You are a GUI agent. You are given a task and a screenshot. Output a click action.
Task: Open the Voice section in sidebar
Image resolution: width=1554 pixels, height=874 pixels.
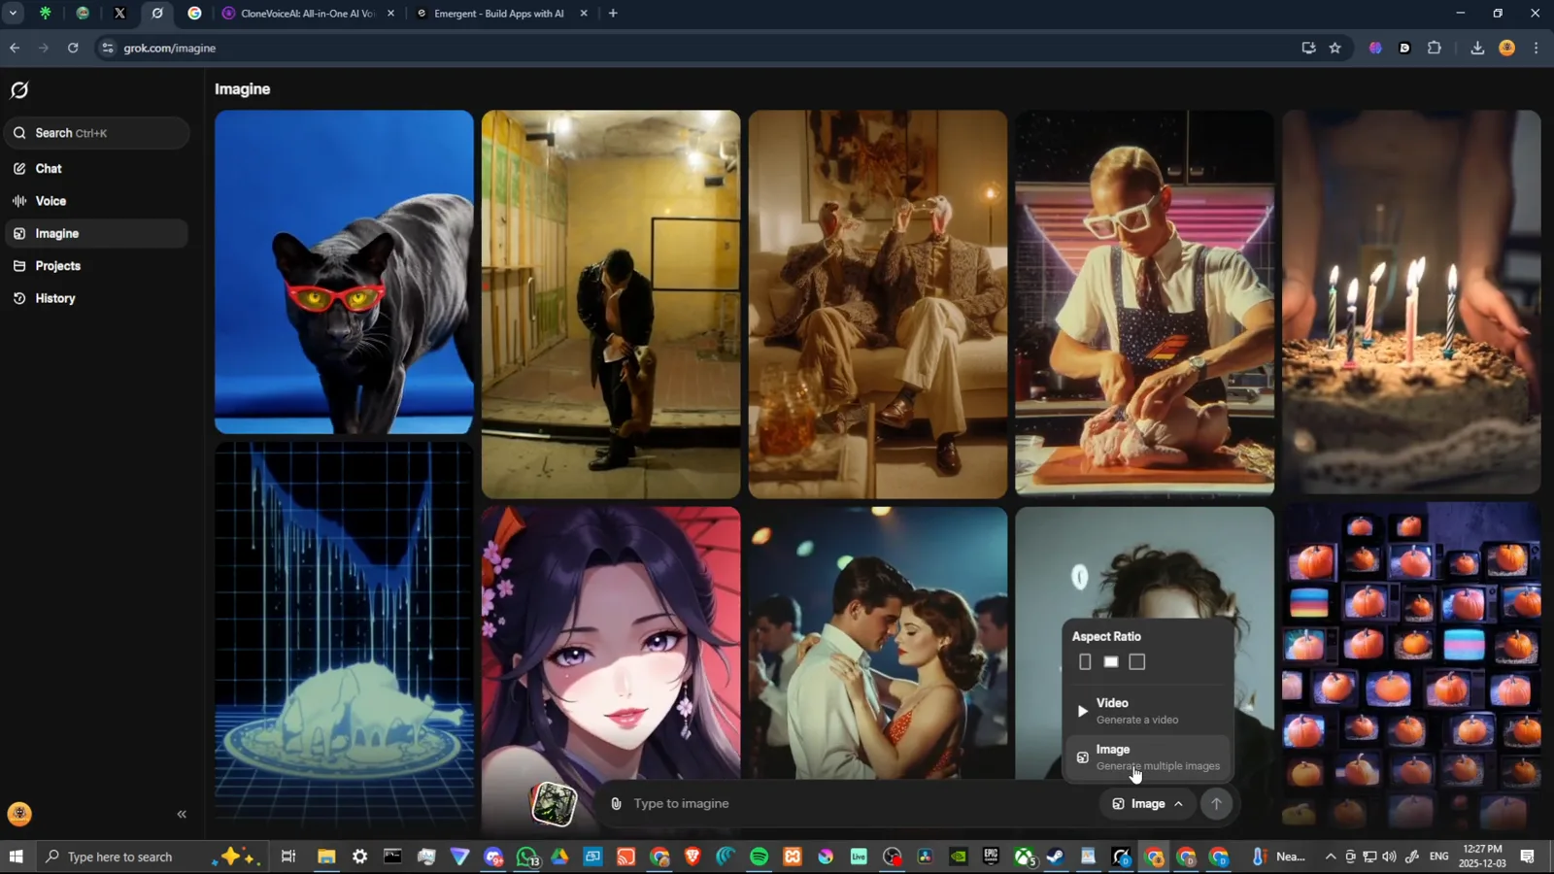[95, 201]
